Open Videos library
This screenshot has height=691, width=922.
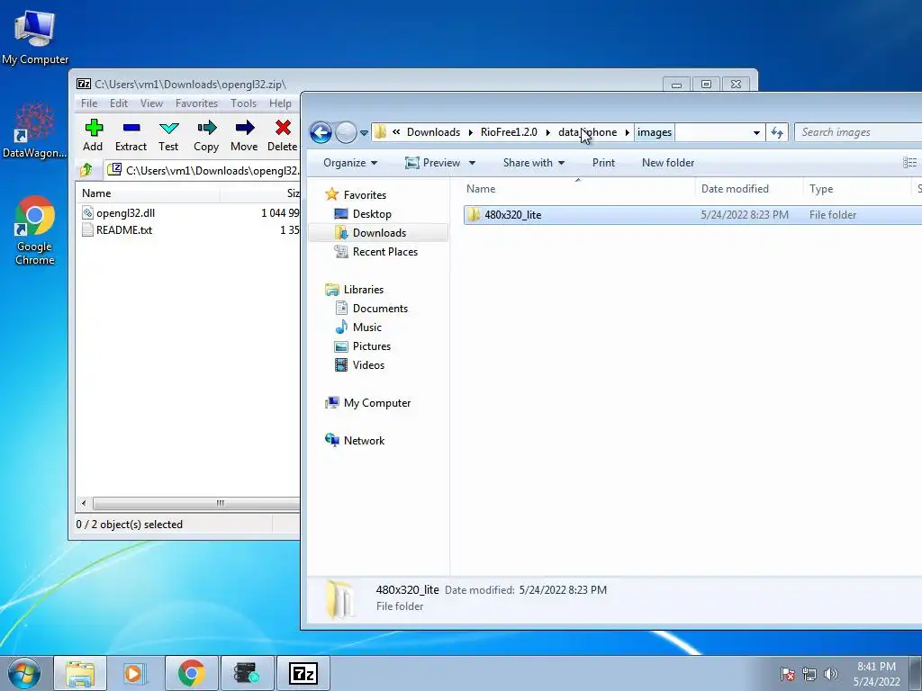[368, 365]
